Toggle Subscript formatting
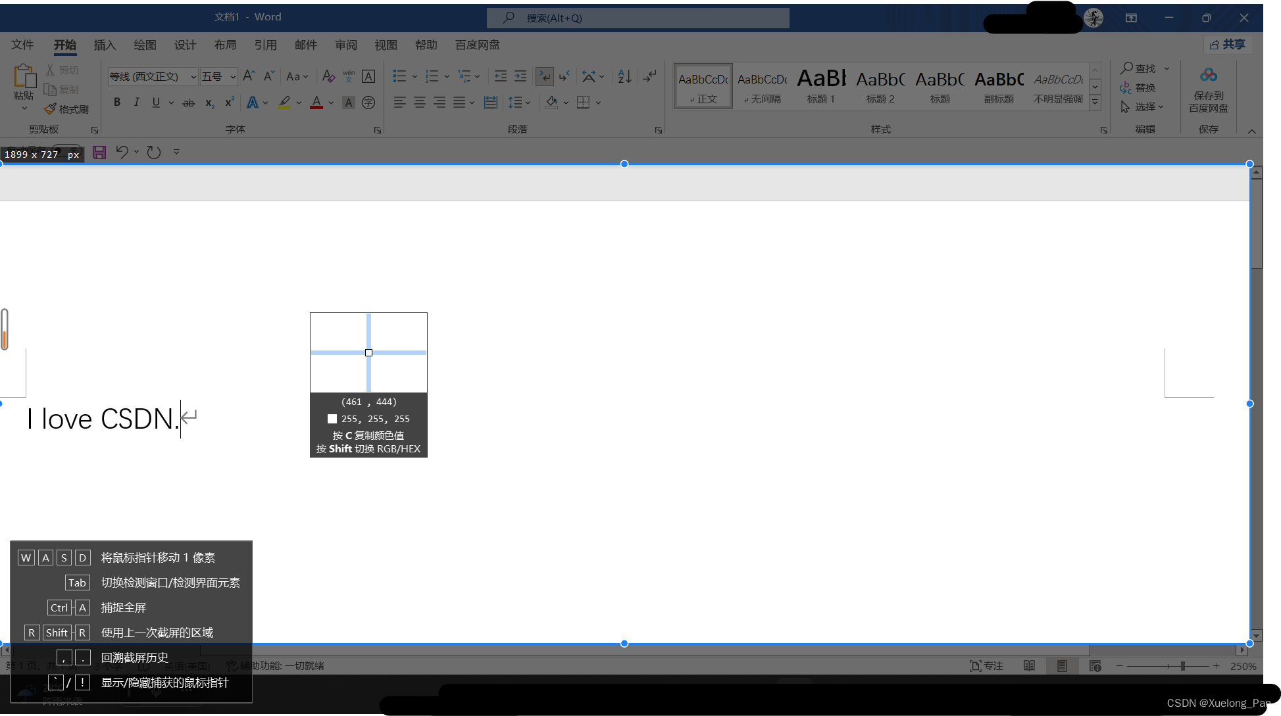The height and width of the screenshot is (716, 1281). (209, 103)
